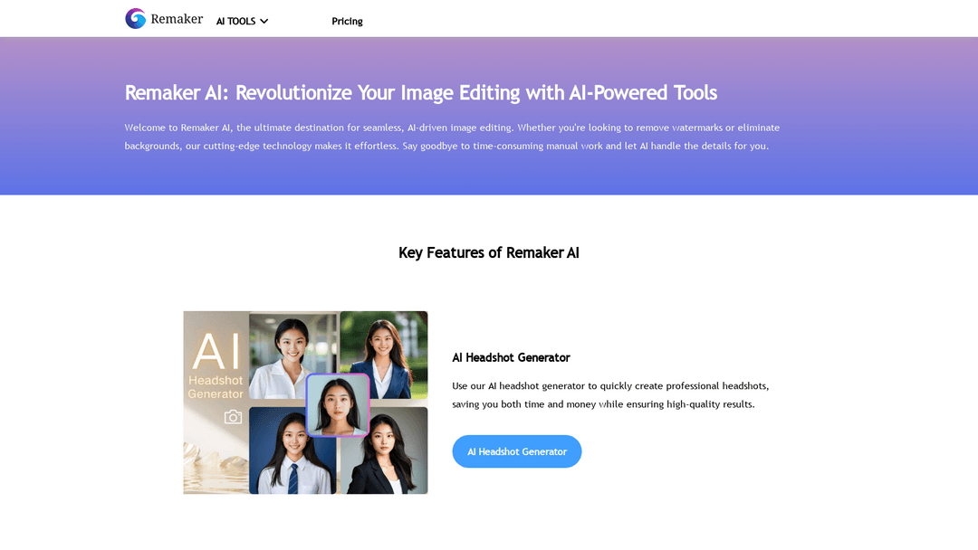Click the 'Remaker AI: Revolutionize Your Image Editing' headline
This screenshot has height=550, width=978.
[421, 93]
